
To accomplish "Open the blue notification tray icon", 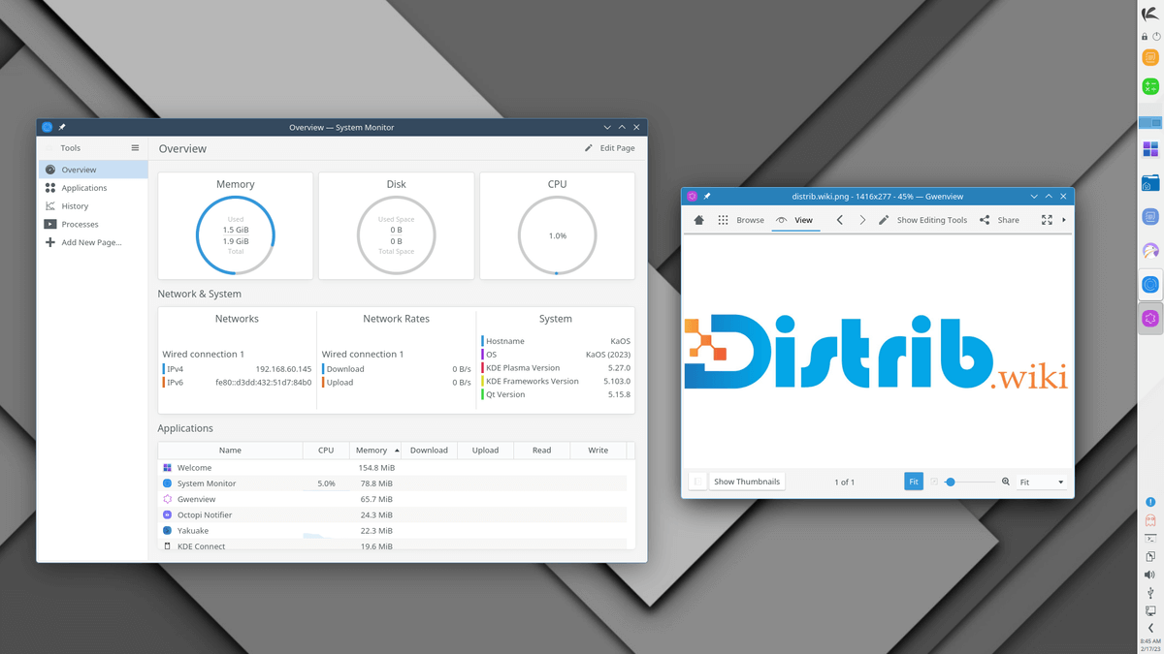I will click(1150, 502).
